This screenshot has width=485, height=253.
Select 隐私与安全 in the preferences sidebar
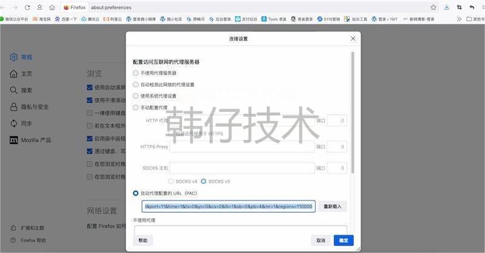coord(29,107)
